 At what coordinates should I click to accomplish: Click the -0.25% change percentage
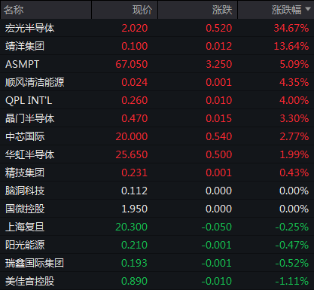[292, 227]
